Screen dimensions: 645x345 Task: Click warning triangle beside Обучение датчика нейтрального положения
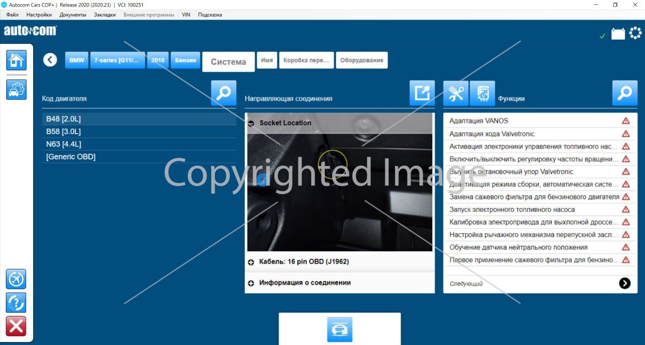tap(626, 247)
